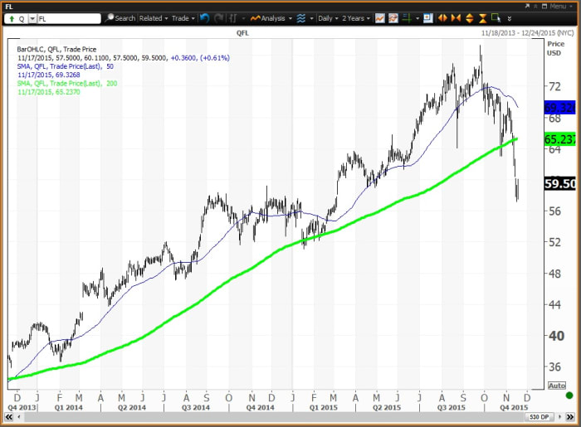The image size is (581, 427).
Task: Click the SMA 50 legend label
Action: pos(66,66)
